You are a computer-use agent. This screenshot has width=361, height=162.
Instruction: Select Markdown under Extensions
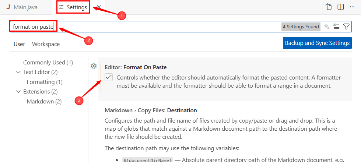(x=44, y=101)
